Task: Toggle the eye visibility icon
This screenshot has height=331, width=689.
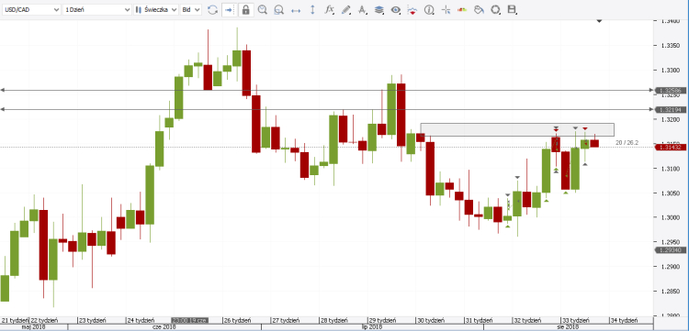Action: [x=395, y=9]
